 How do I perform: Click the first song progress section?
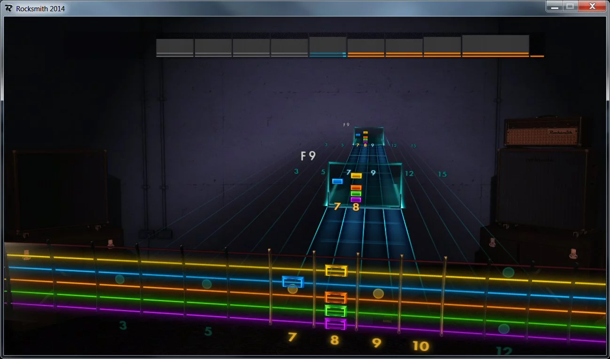coord(174,47)
